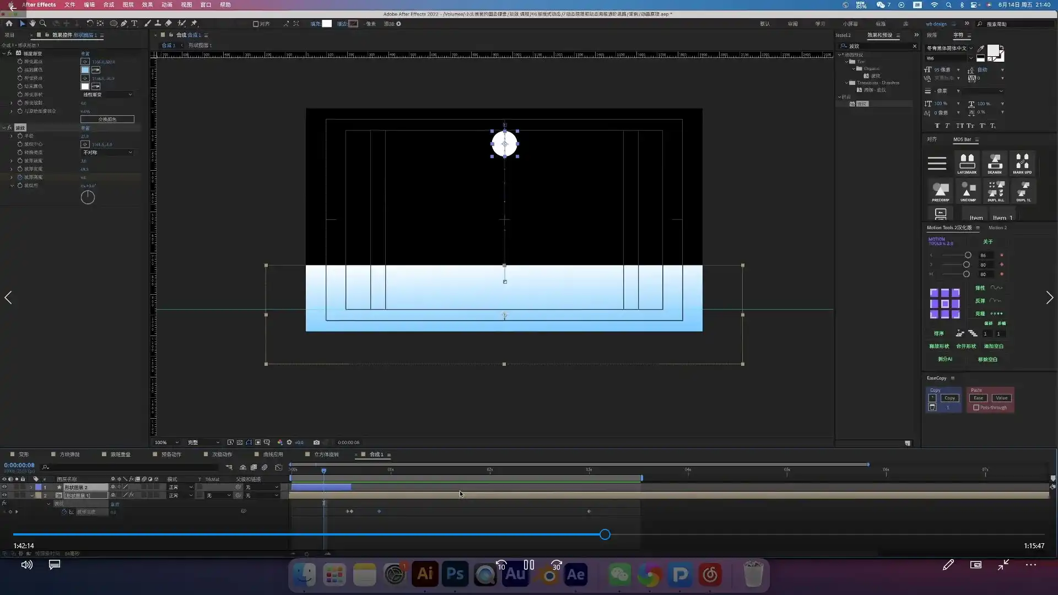Viewport: 1058px width, 595px height.
Task: Hide layer 形状图层 2 with eye toggle
Action: coord(4,487)
